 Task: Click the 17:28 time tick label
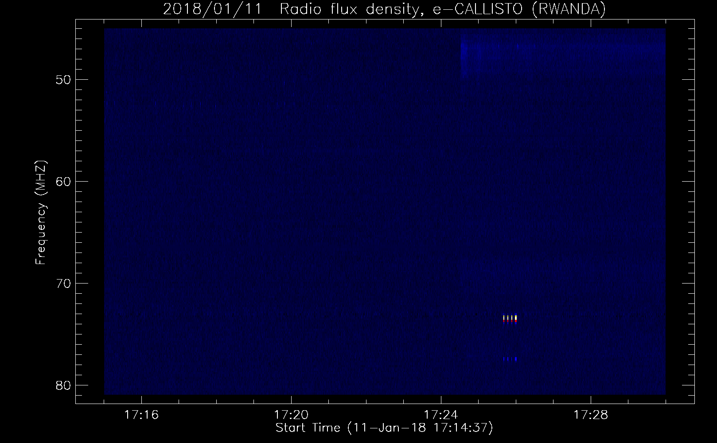click(591, 415)
